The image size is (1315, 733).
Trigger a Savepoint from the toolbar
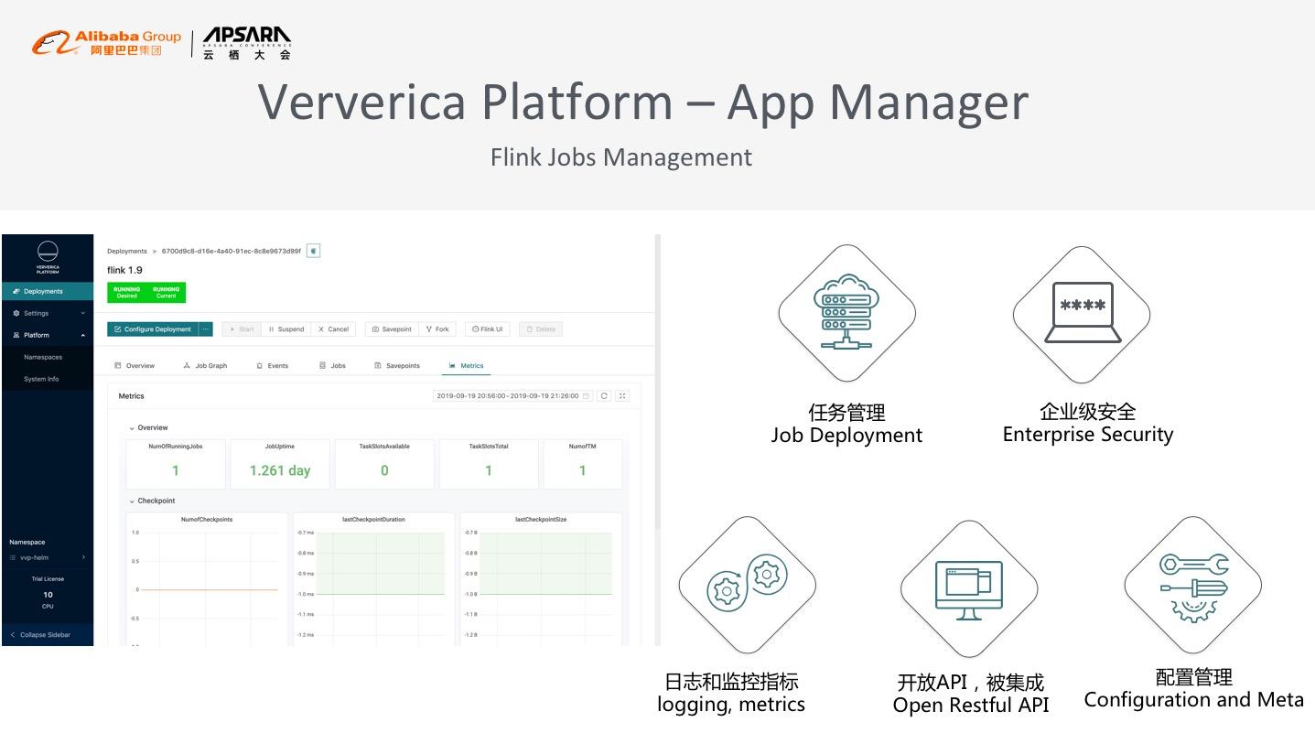click(392, 329)
